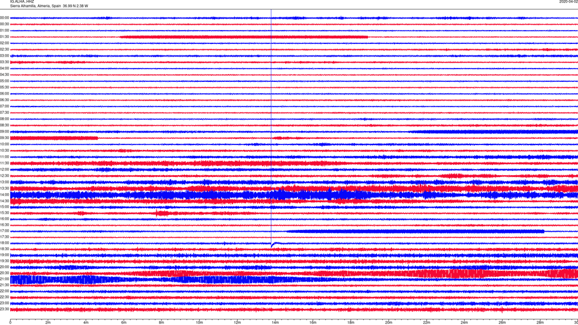Click the '19:30' row label
The height and width of the screenshot is (325, 578).
click(4, 261)
